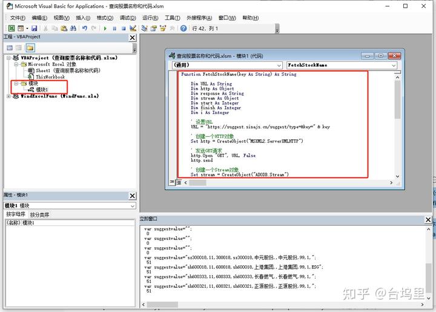436x312 pixels.
Task: Switch to the 按字母序 tab
Action: (x=16, y=214)
